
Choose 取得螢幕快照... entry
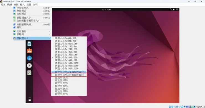[32, 24]
